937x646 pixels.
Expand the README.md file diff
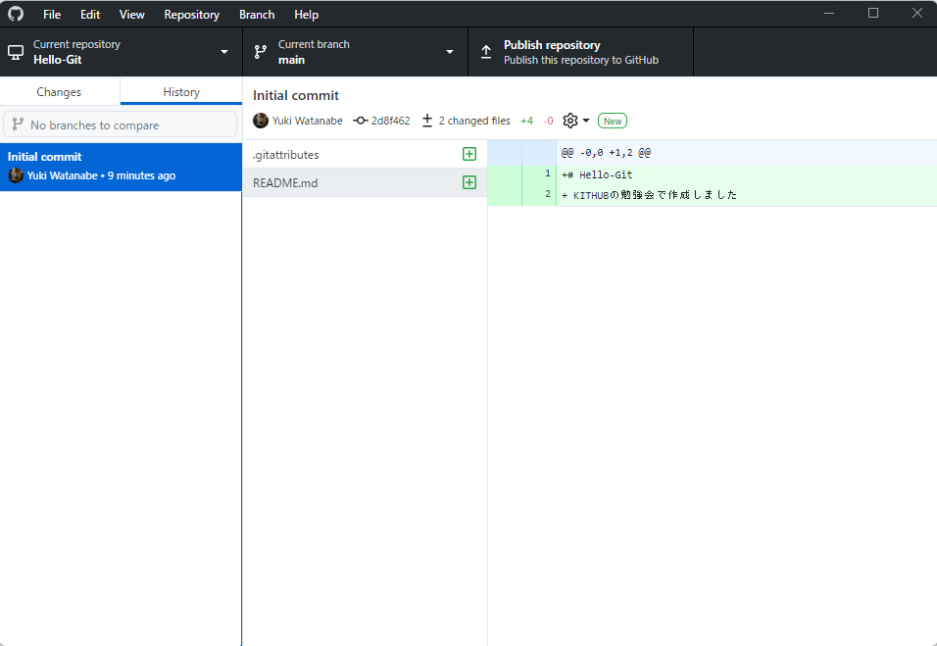(469, 182)
